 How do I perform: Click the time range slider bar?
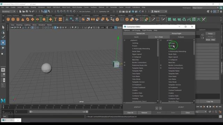(59, 112)
